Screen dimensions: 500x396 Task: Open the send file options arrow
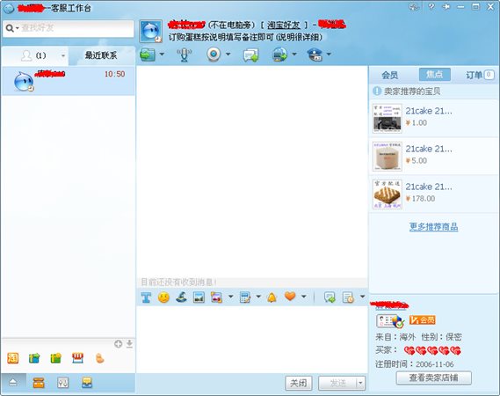[162, 55]
